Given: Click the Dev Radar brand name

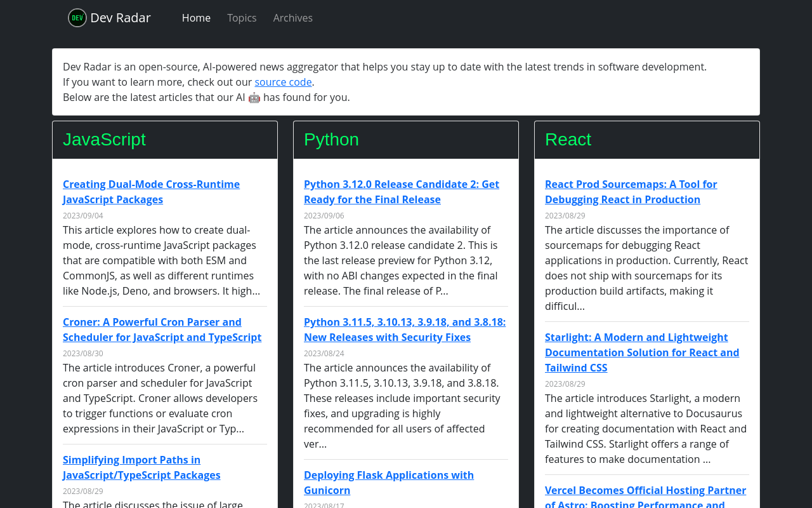Looking at the screenshot, I should 121,18.
